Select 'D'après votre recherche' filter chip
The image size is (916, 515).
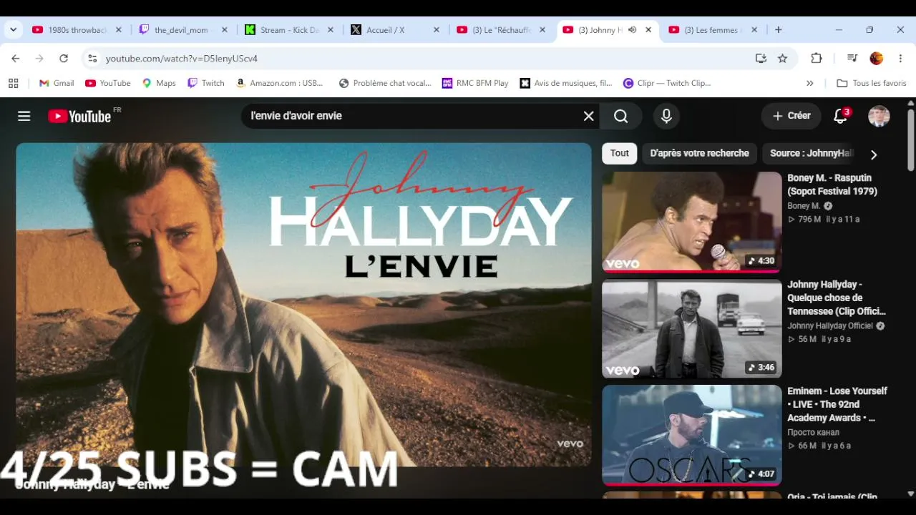click(x=699, y=153)
